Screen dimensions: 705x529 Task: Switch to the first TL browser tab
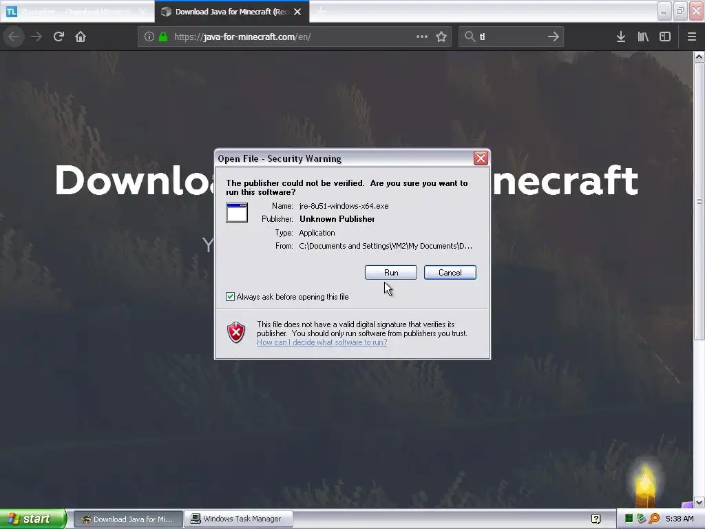click(x=76, y=12)
